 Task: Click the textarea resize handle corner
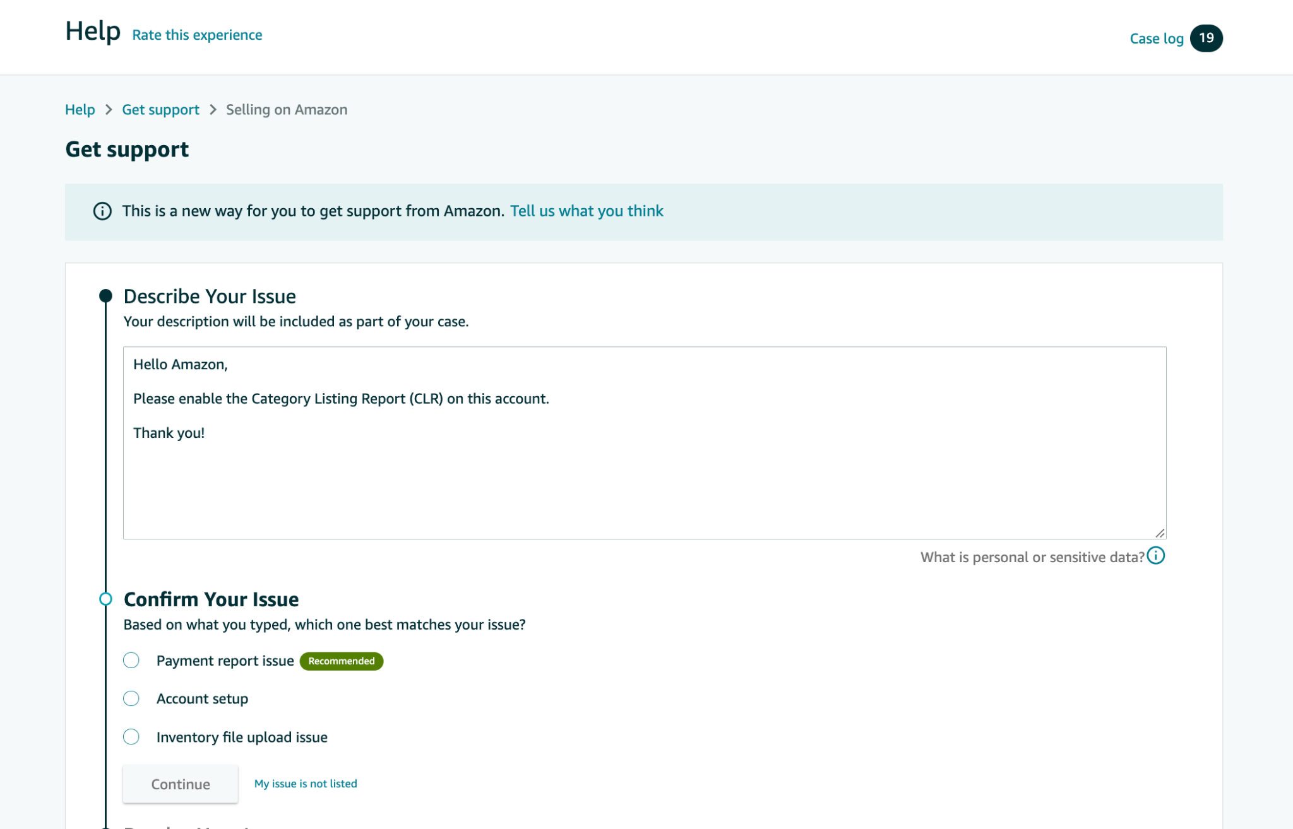[x=1160, y=533]
